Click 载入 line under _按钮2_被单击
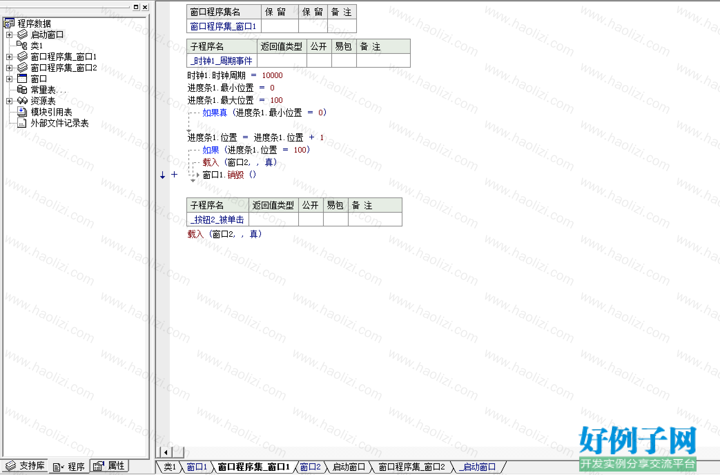The width and height of the screenshot is (720, 475). [x=225, y=234]
